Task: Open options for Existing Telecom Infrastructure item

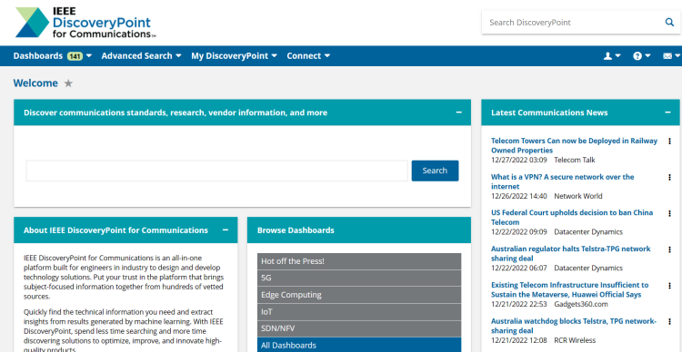Action: coord(670,286)
